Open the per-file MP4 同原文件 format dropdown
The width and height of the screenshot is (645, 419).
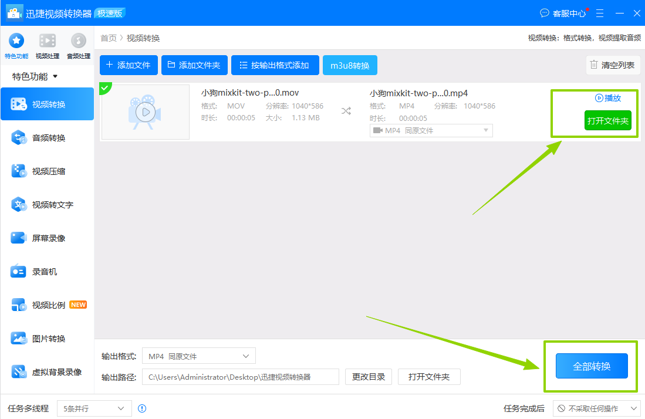tap(431, 130)
